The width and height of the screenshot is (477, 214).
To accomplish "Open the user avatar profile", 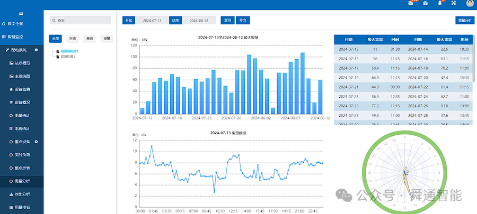I will coord(470,3).
